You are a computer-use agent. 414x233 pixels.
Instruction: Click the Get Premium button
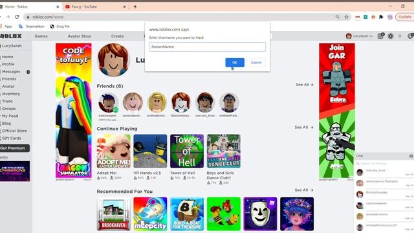14,148
